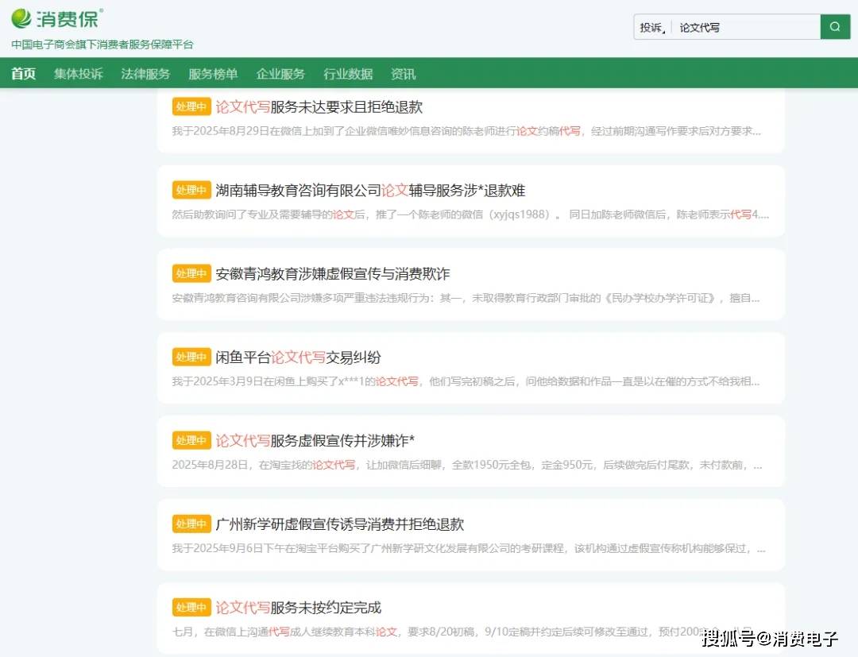
Task: Click 处理中 badge on 论文代写服务未达要求 complaint
Action: (191, 106)
